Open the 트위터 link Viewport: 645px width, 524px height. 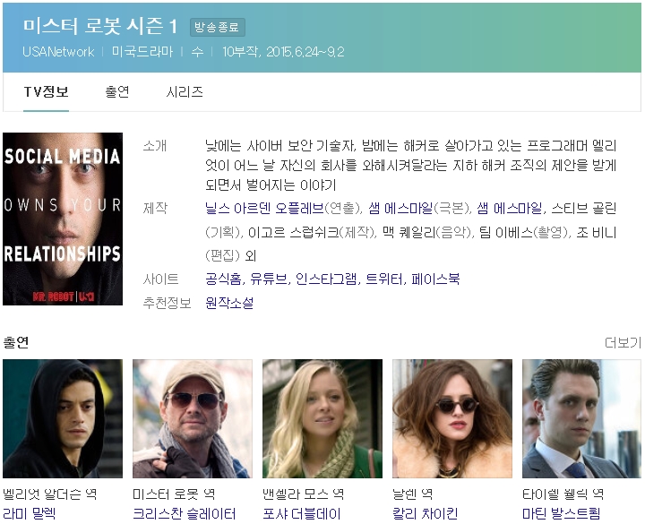click(x=383, y=279)
